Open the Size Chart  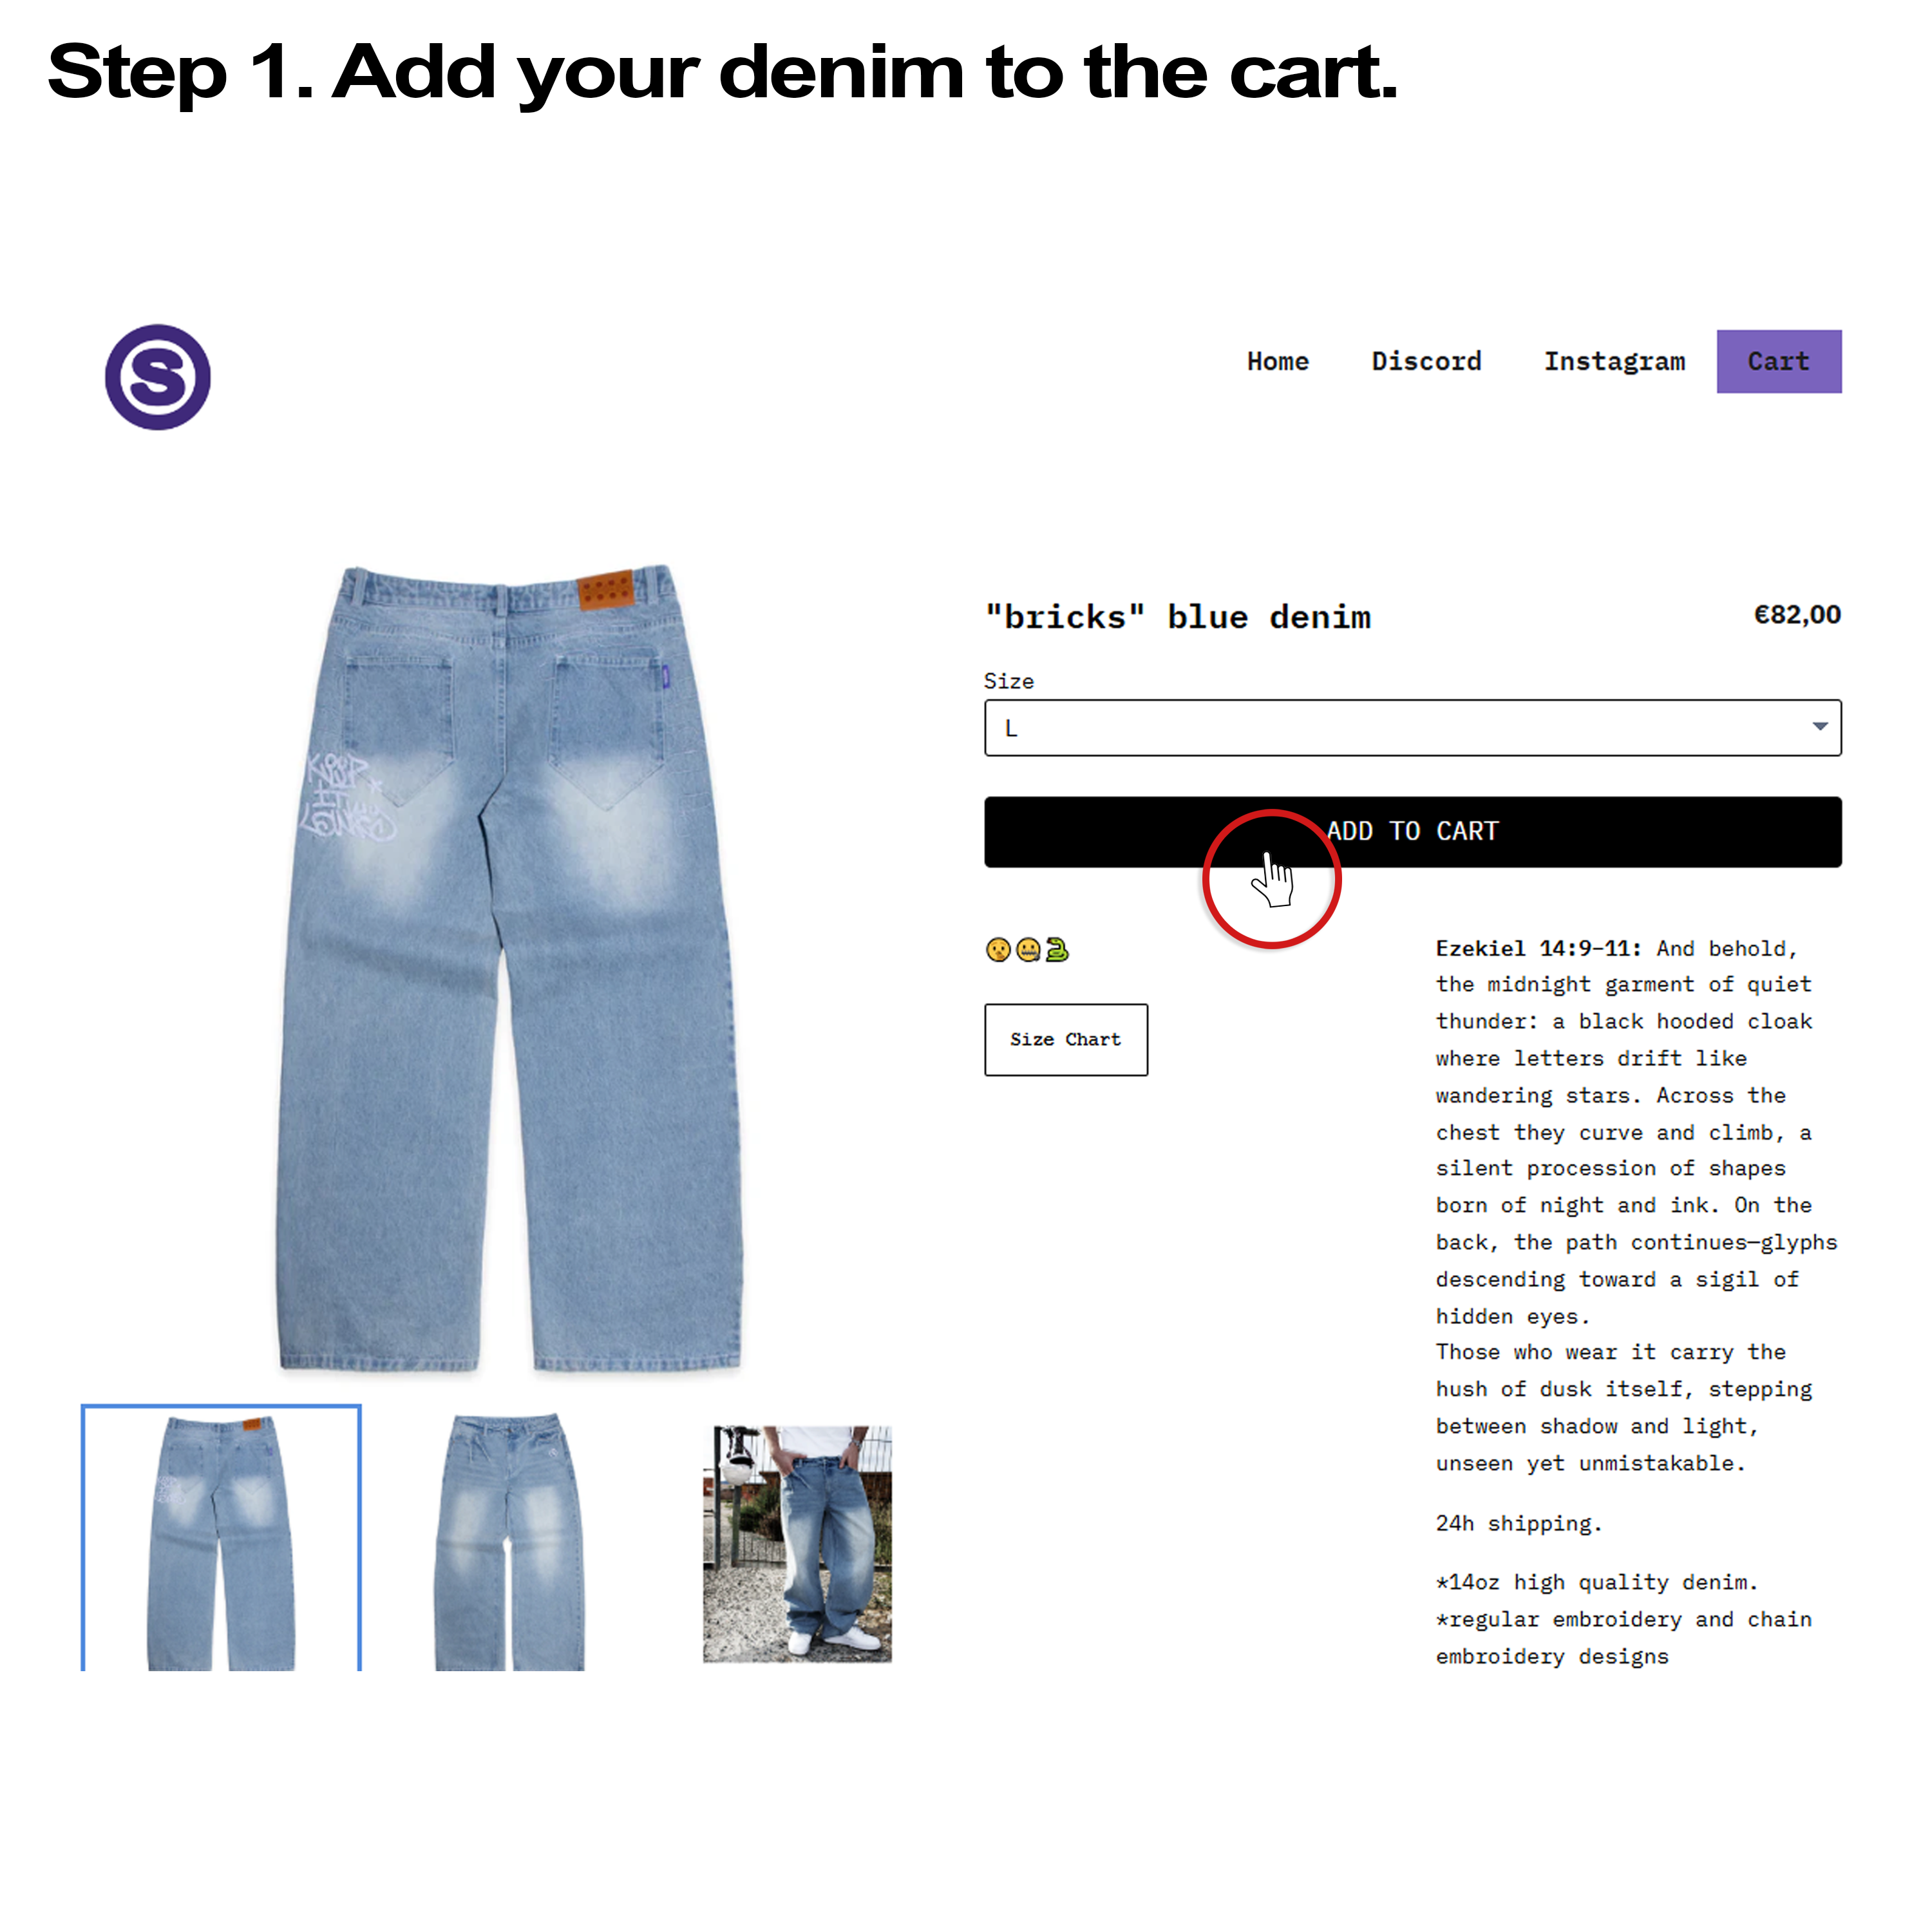click(x=1065, y=1039)
